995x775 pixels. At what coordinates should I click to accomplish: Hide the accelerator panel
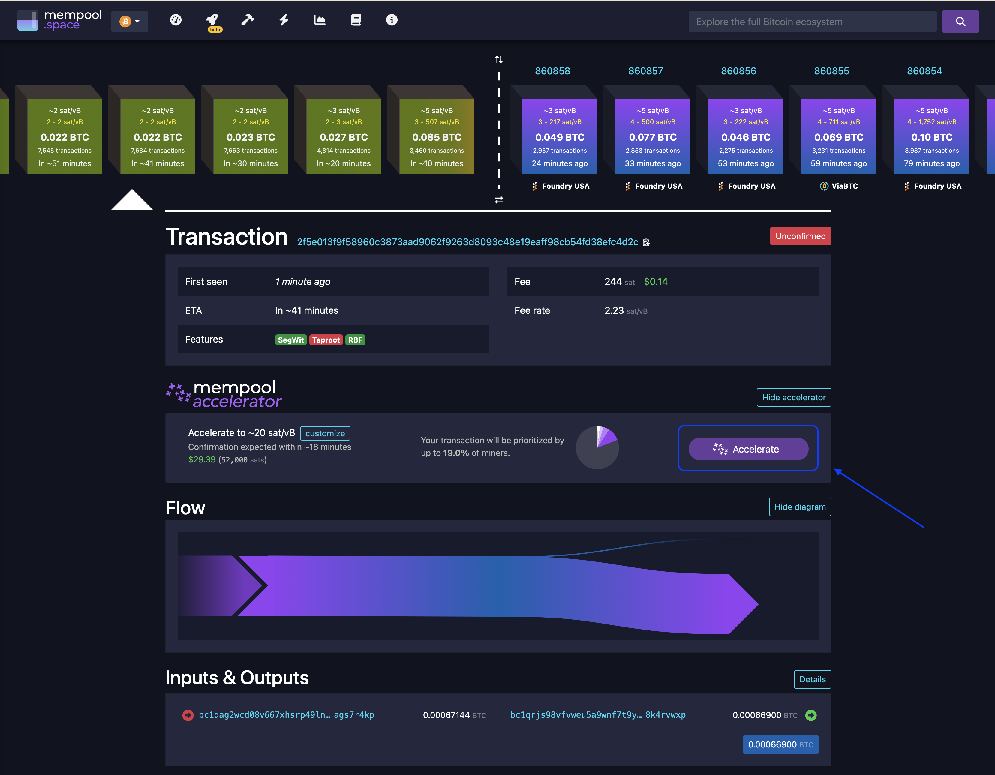coord(794,397)
